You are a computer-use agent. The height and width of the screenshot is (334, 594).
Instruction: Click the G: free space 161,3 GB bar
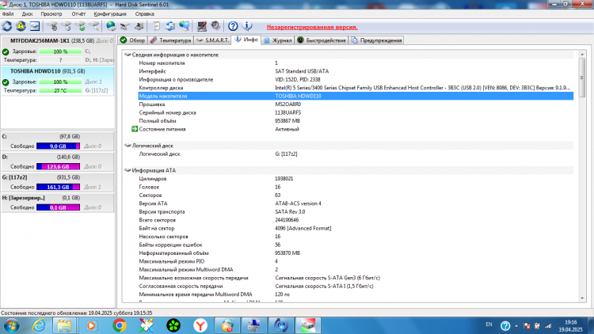pos(58,187)
